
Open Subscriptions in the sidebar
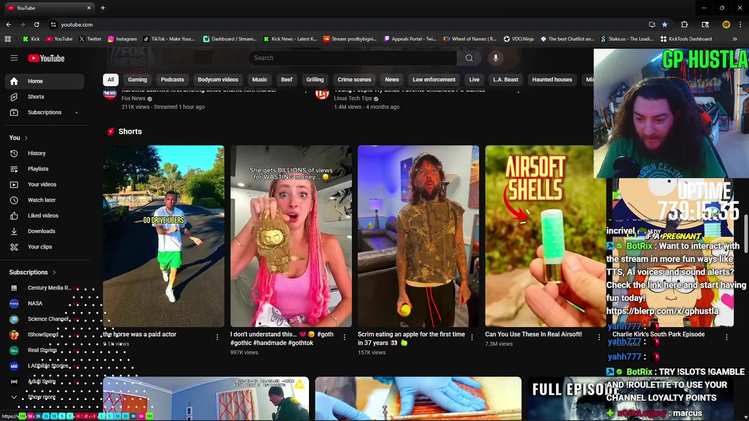pos(44,112)
